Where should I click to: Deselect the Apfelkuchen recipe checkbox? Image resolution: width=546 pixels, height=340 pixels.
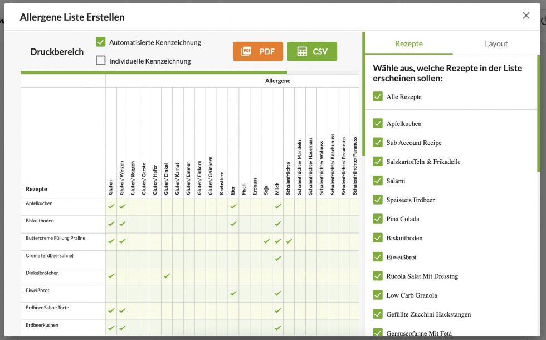coord(378,124)
